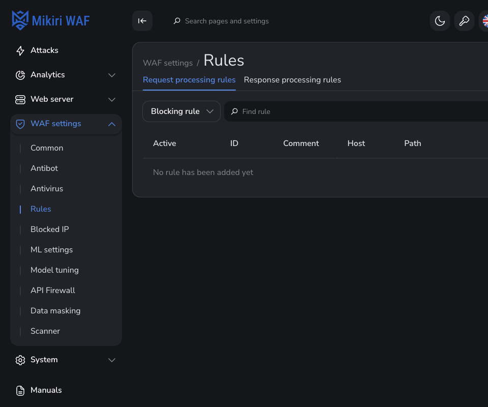
Task: Open the Blocked IP page
Action: tap(50, 229)
